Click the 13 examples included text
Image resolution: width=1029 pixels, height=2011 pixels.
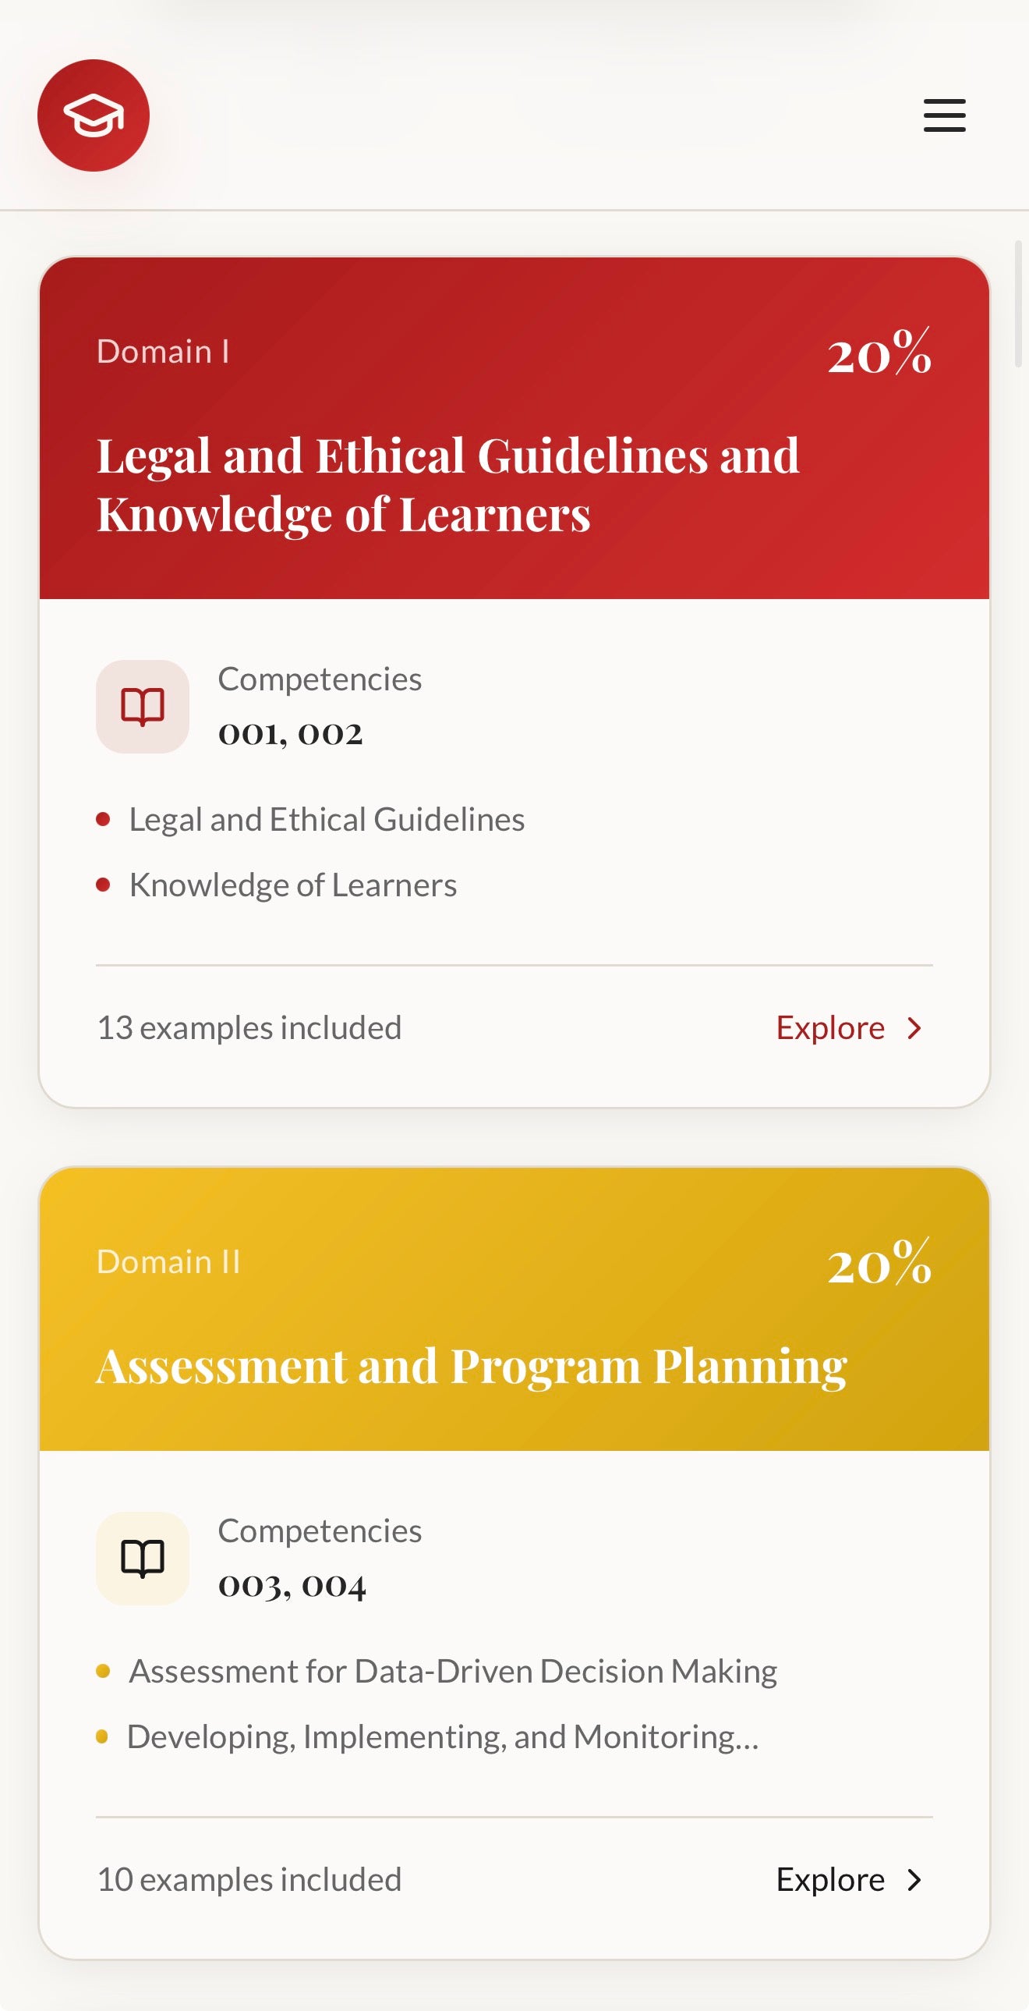(248, 1027)
